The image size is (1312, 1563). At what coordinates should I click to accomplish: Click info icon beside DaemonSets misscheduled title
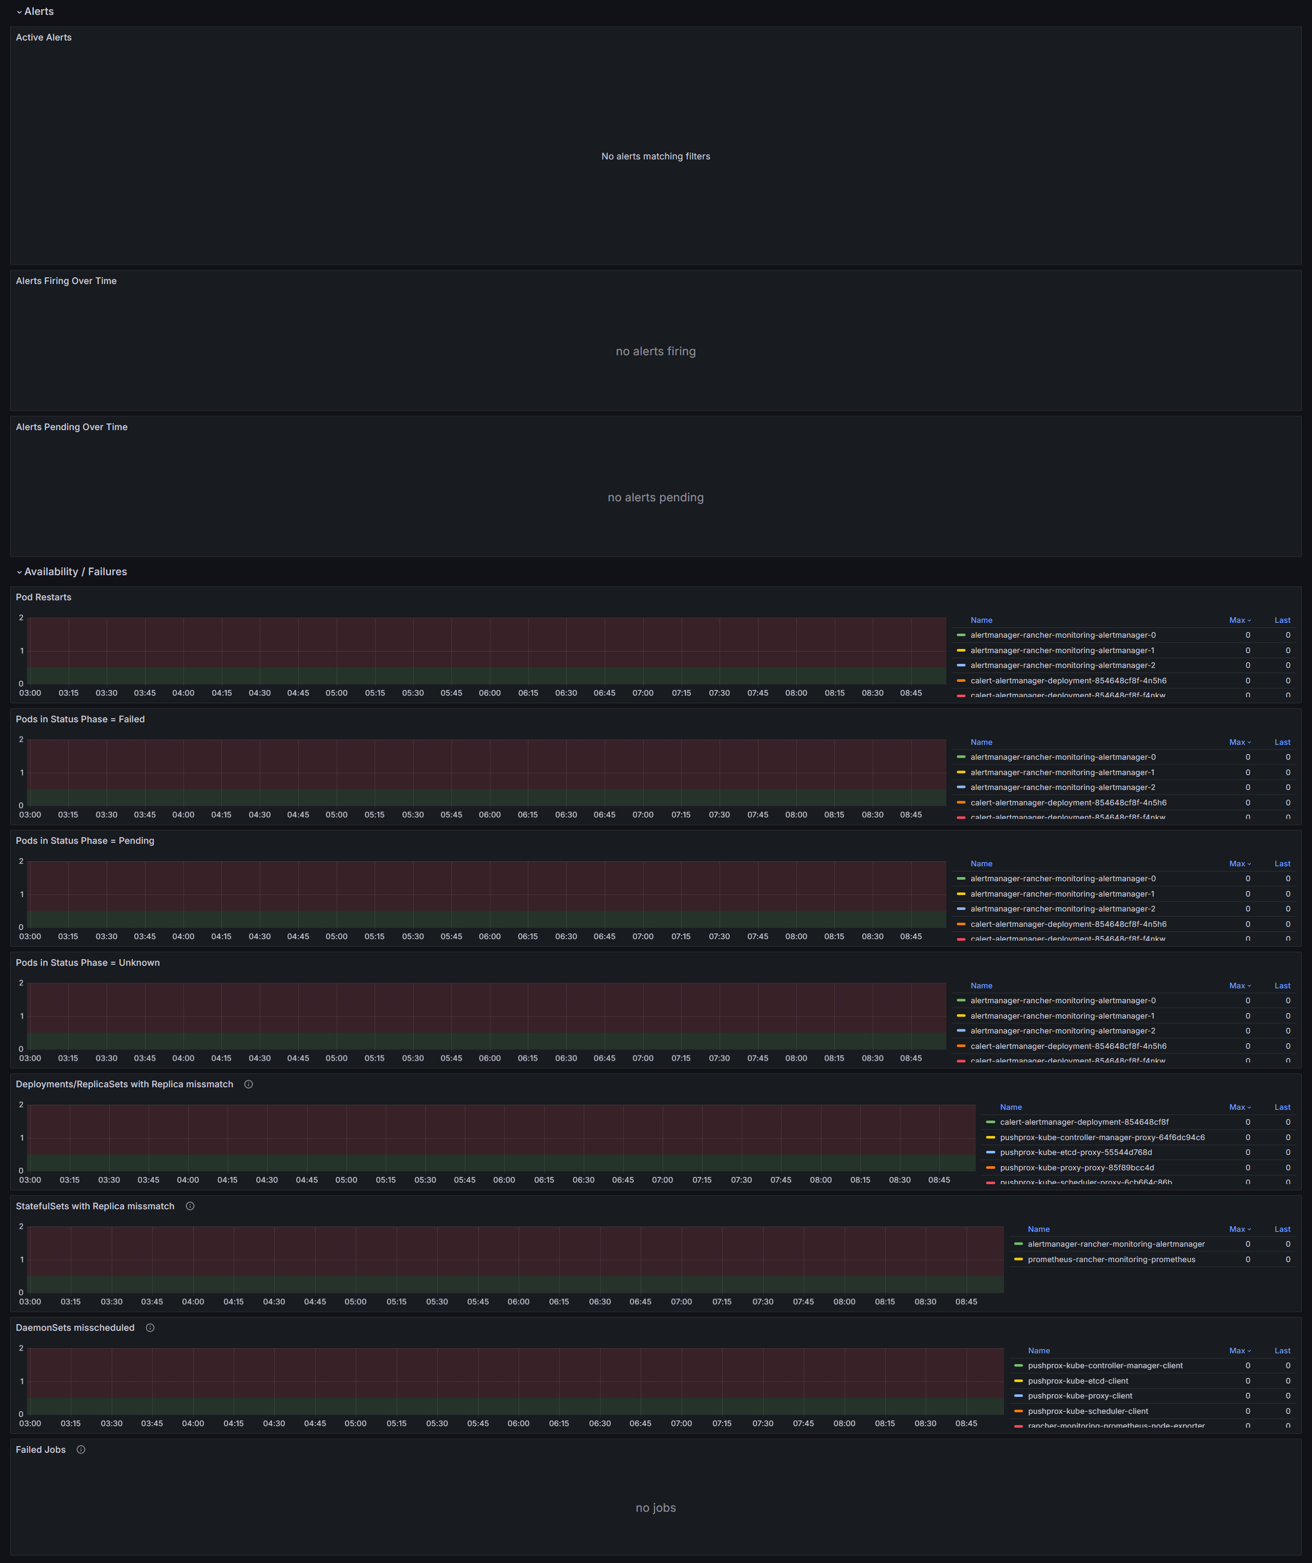pos(150,1328)
